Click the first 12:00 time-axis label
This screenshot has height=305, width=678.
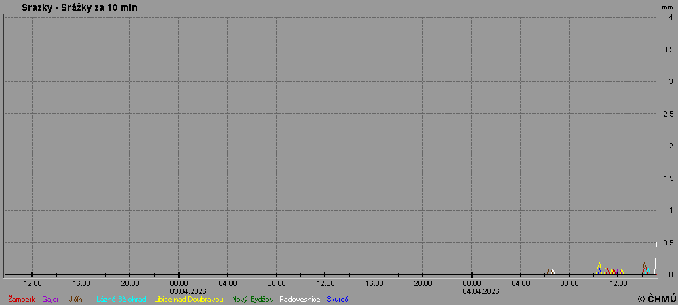33,283
